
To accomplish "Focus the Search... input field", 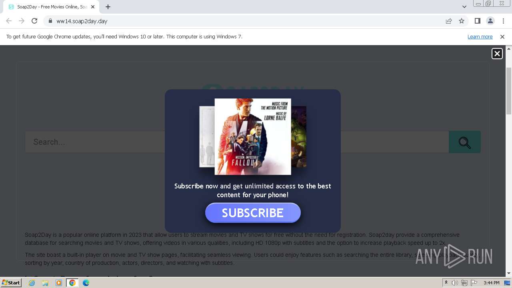I will 237,142.
